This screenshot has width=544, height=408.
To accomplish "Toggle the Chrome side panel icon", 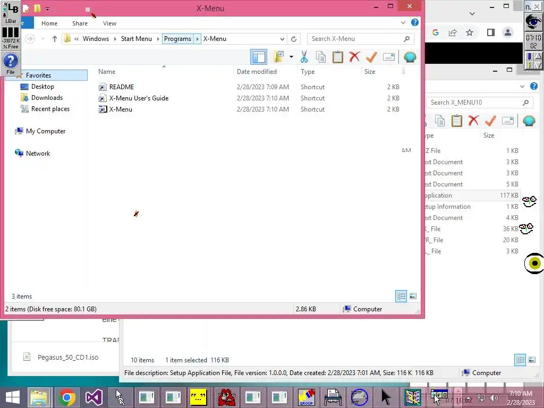I will (x=490, y=32).
